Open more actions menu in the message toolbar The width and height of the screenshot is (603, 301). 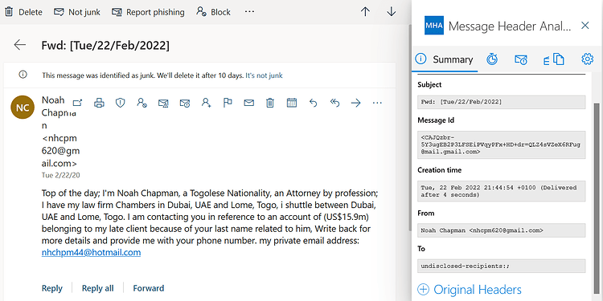[378, 103]
